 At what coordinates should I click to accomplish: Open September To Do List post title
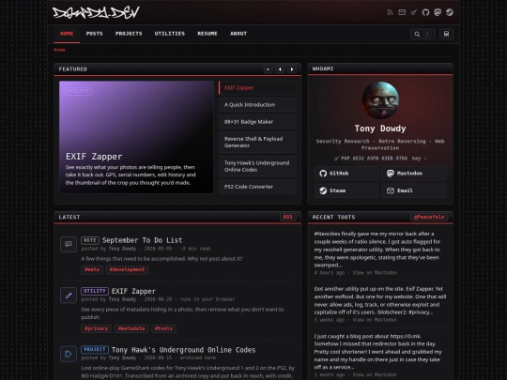click(x=143, y=240)
